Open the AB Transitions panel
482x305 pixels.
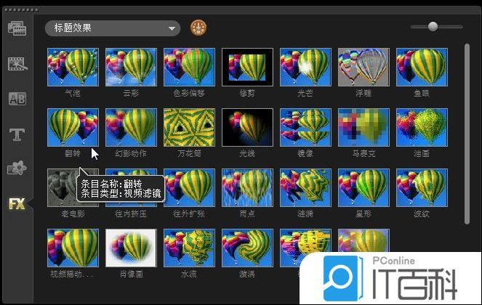point(17,99)
